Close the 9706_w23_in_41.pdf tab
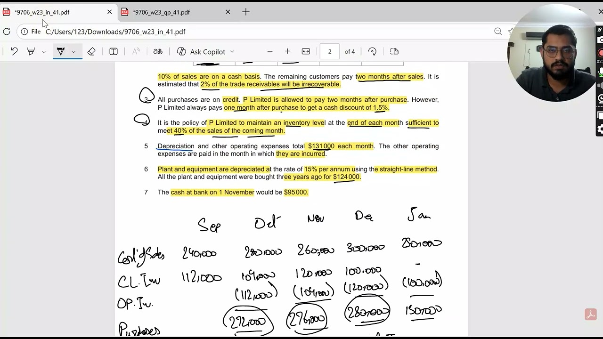The image size is (603, 339). (110, 12)
